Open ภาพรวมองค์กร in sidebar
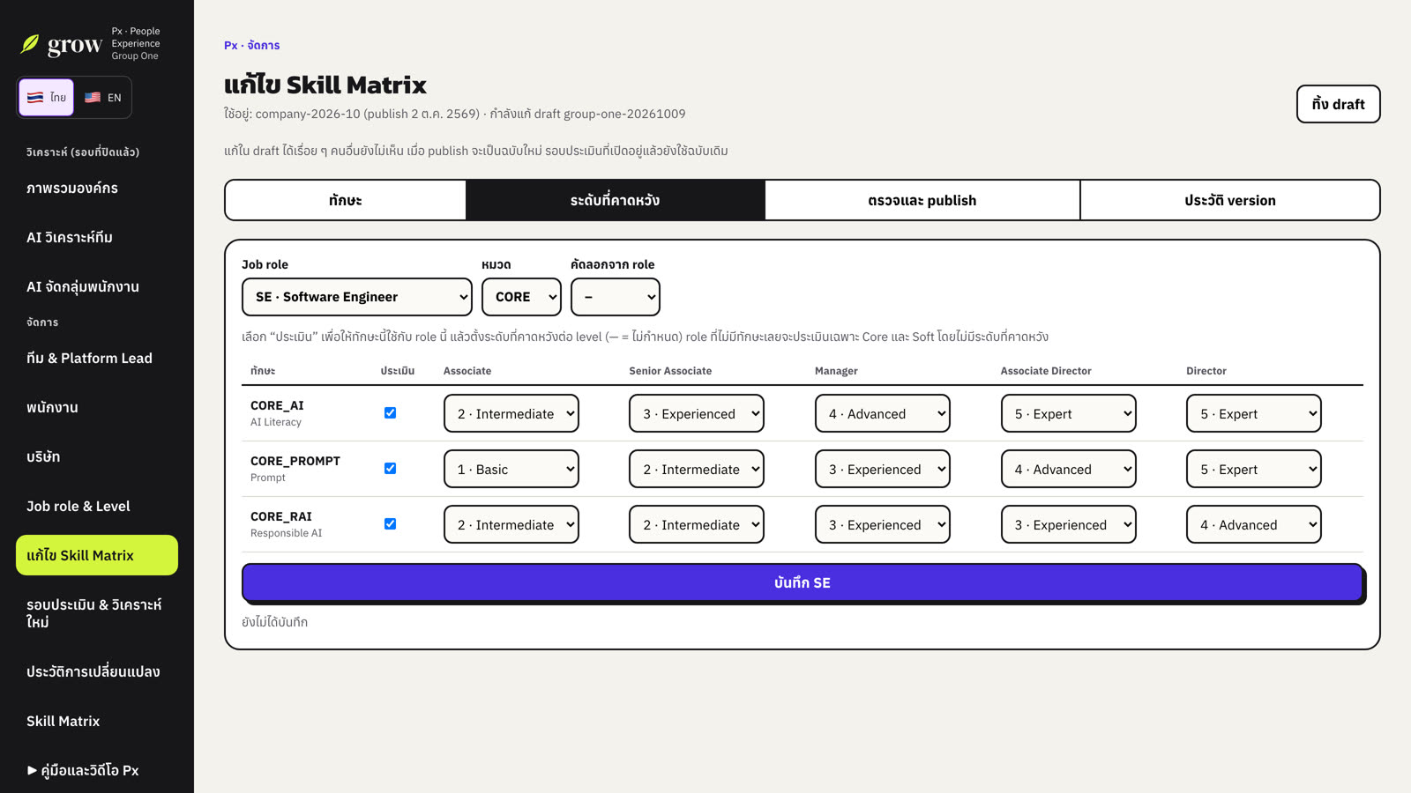 pyautogui.click(x=97, y=188)
